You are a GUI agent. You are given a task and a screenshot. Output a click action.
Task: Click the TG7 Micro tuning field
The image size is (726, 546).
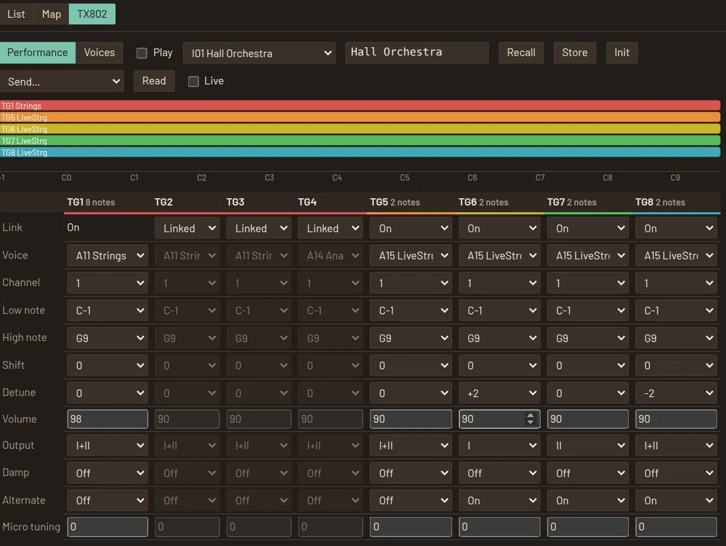588,527
